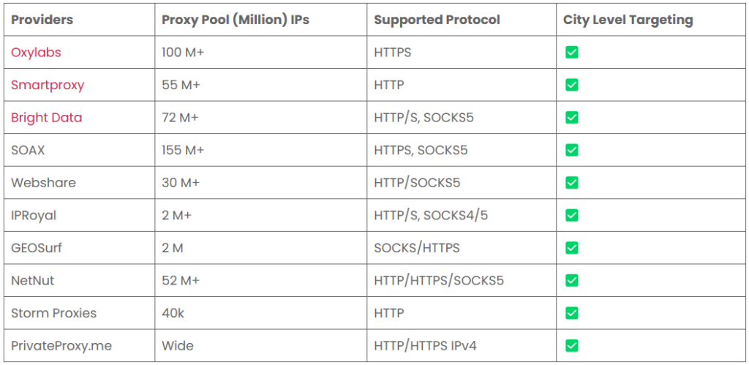749x365 pixels.
Task: Click the City Level Targeting header
Action: [x=628, y=20]
